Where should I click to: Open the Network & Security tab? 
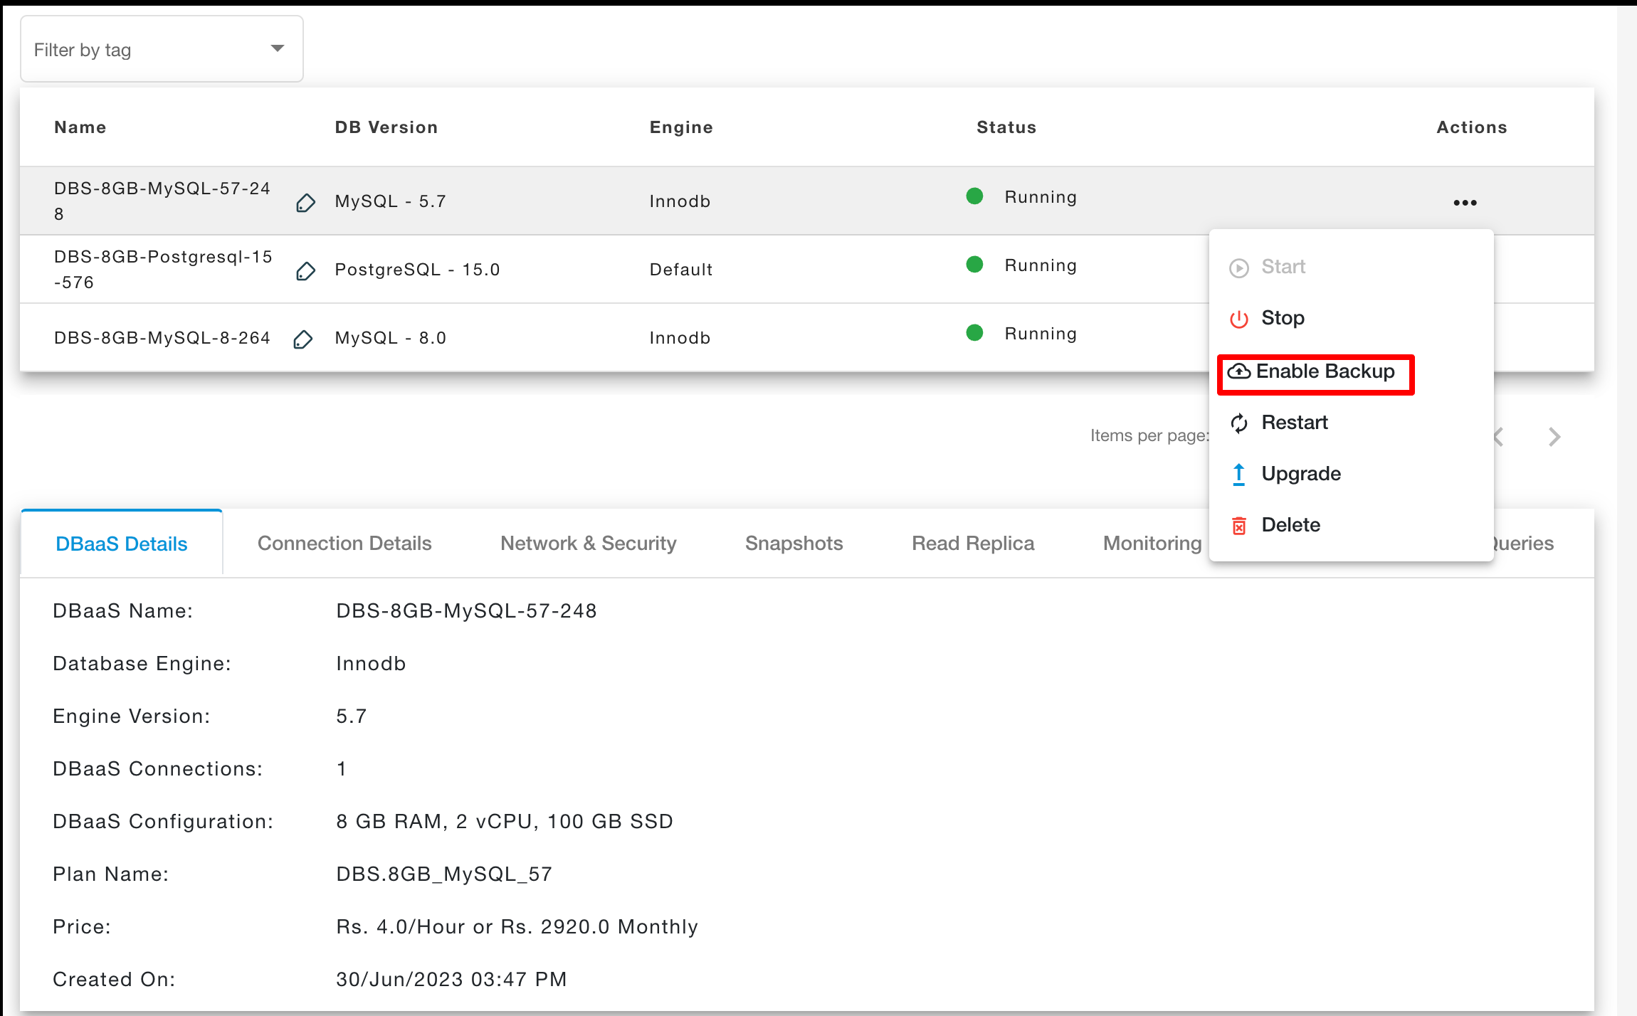(x=589, y=544)
